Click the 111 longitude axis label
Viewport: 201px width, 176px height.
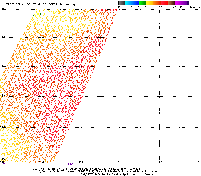point(81,162)
